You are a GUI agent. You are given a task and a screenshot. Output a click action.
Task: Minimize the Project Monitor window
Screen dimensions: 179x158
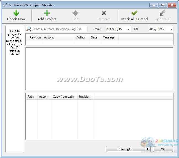point(154,5)
